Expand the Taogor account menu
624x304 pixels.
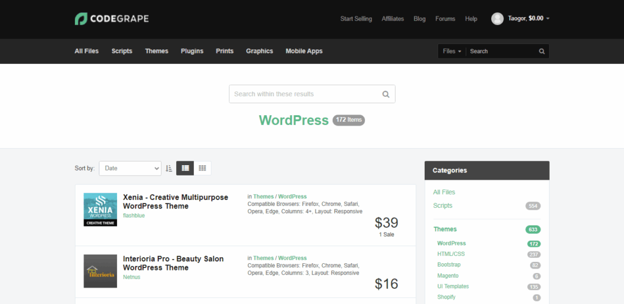coord(528,19)
